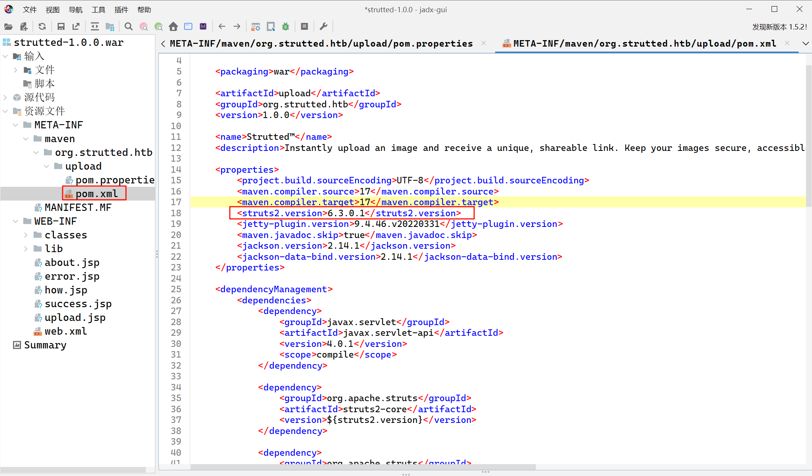Image resolution: width=812 pixels, height=476 pixels.
Task: Open text search magnifier icon
Action: [129, 26]
